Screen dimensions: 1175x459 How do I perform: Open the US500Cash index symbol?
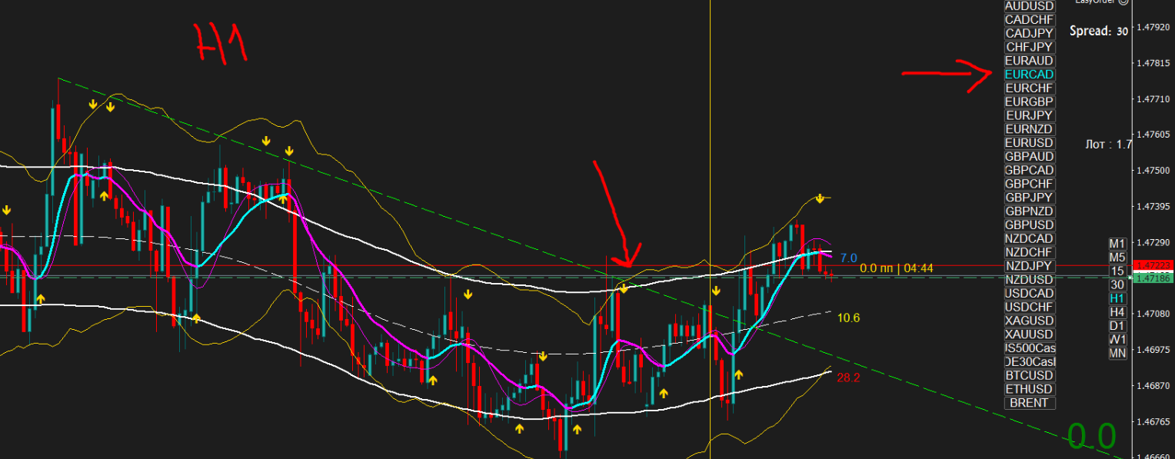point(1030,348)
